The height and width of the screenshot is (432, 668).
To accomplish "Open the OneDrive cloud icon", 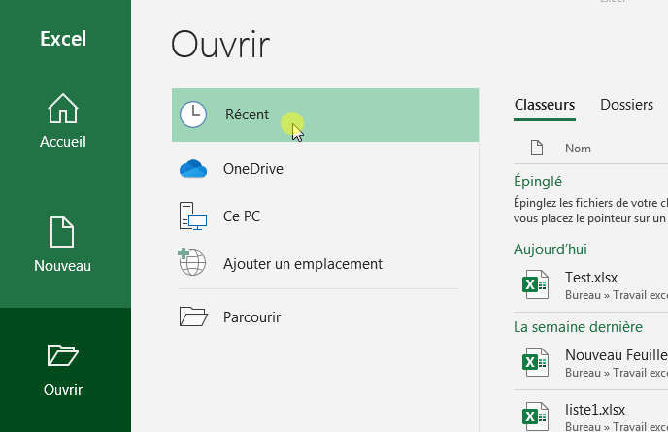I will point(193,169).
